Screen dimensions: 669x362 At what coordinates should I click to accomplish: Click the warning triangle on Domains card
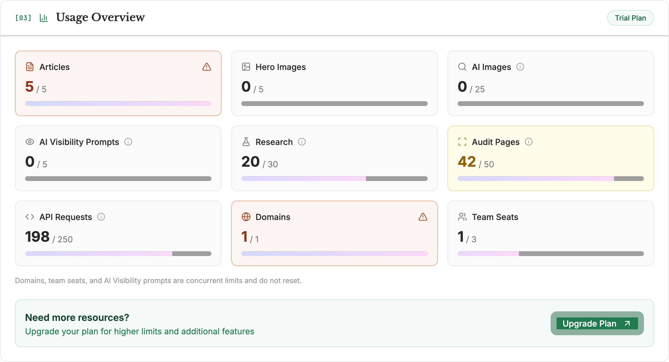click(423, 217)
